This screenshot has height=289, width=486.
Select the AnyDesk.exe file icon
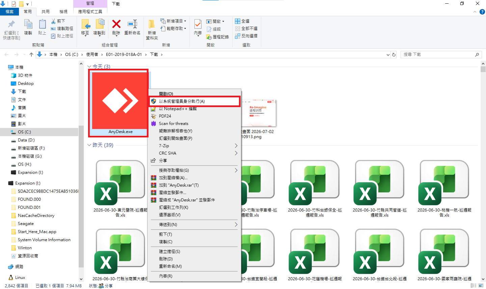(120, 100)
